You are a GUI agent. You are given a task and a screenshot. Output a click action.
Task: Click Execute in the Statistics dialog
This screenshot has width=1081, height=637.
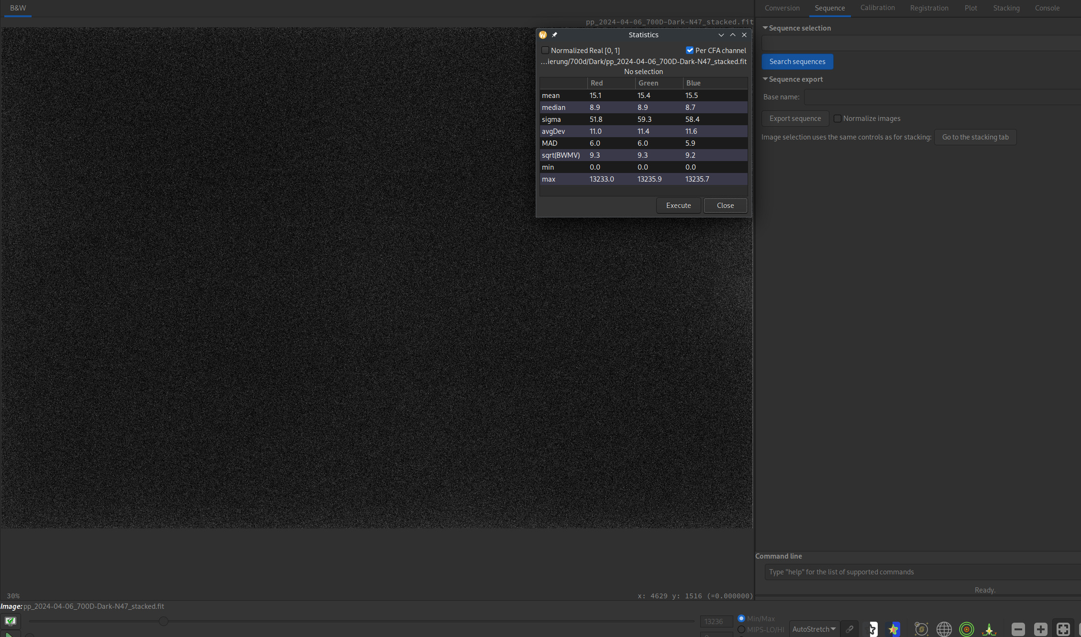point(679,205)
